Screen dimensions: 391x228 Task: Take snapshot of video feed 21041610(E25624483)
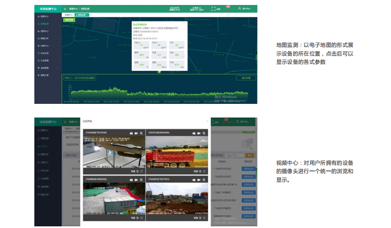[194, 133]
